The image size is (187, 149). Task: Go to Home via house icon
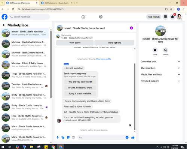point(83,17)
